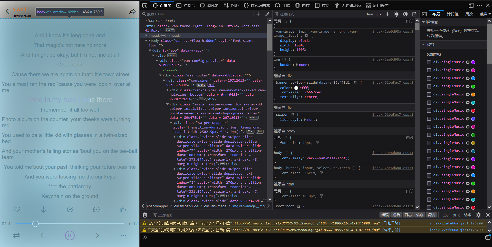The width and height of the screenshot is (492, 247).
Task: Pause the song with the purple pause button
Action: pyautogui.click(x=70, y=235)
